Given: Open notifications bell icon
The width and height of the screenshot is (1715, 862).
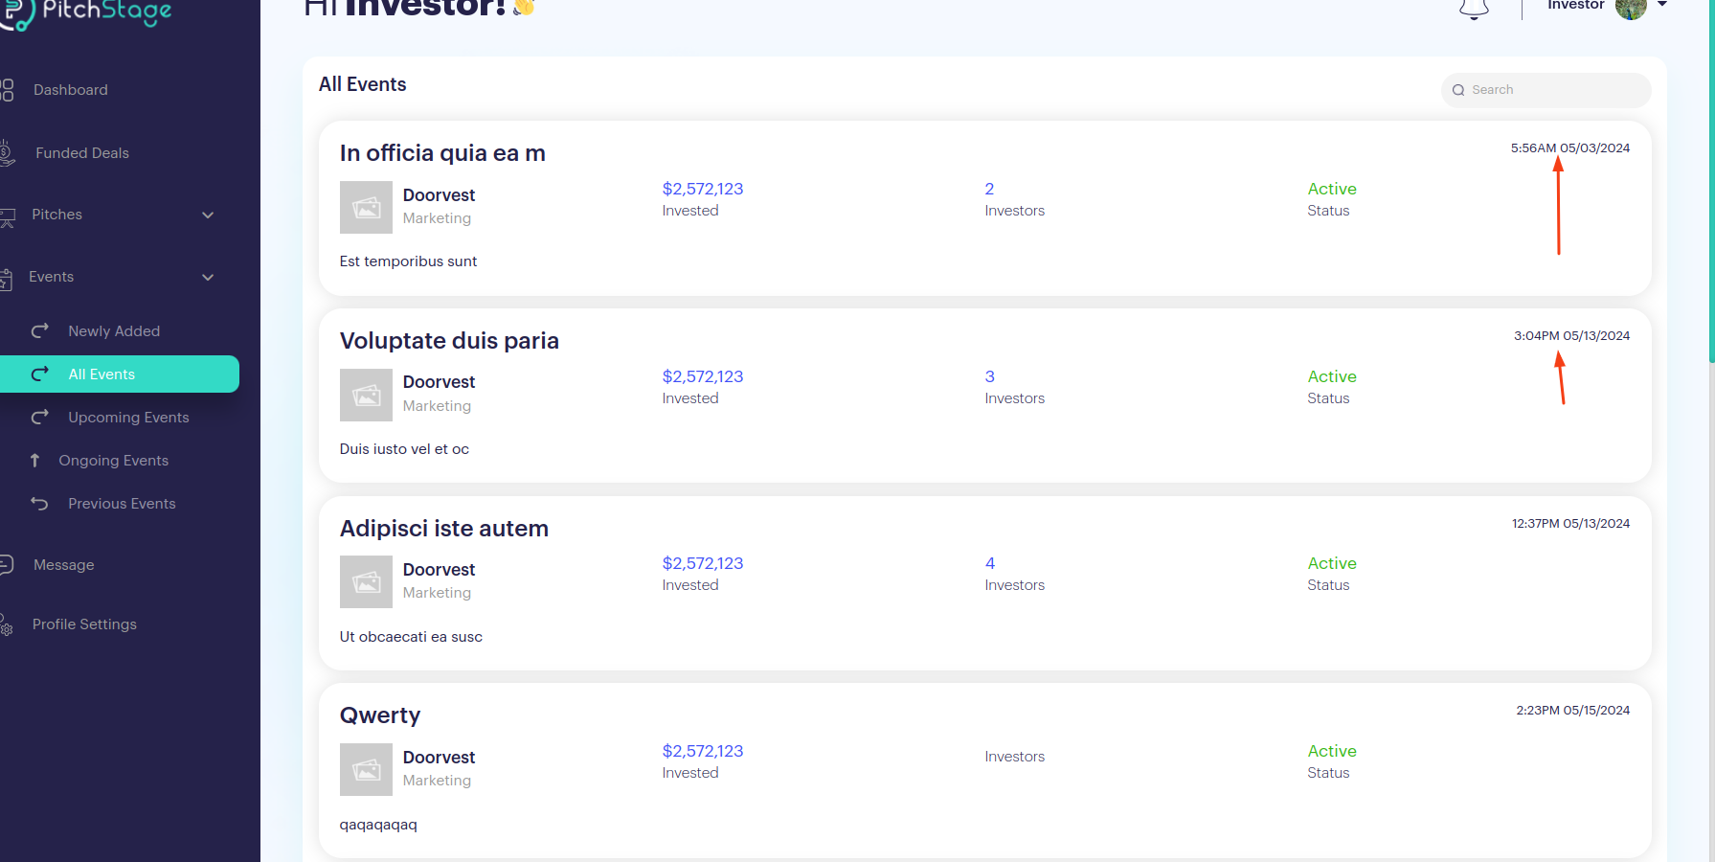Looking at the screenshot, I should point(1474,8).
